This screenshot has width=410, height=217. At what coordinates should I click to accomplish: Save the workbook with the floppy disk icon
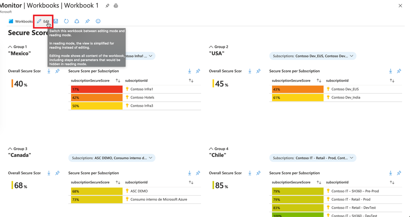click(56, 21)
